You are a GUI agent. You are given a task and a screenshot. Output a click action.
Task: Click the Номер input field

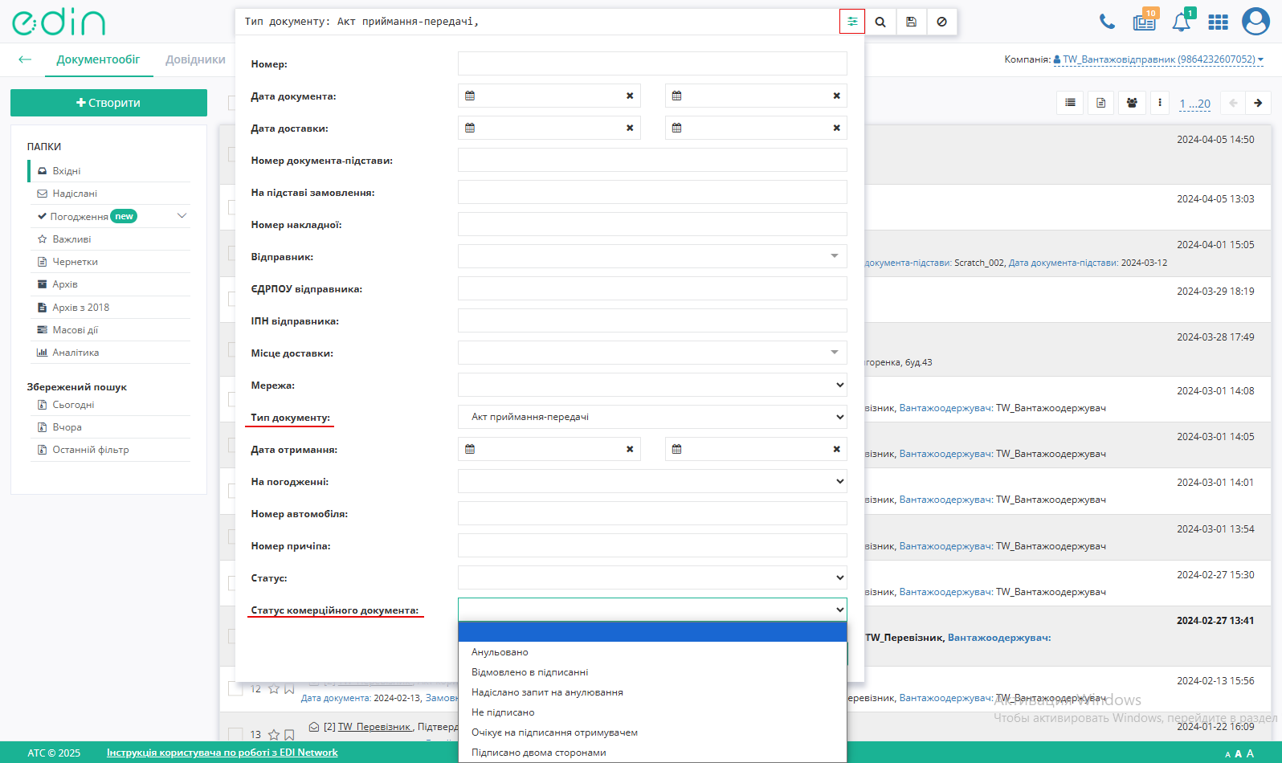[x=652, y=63]
